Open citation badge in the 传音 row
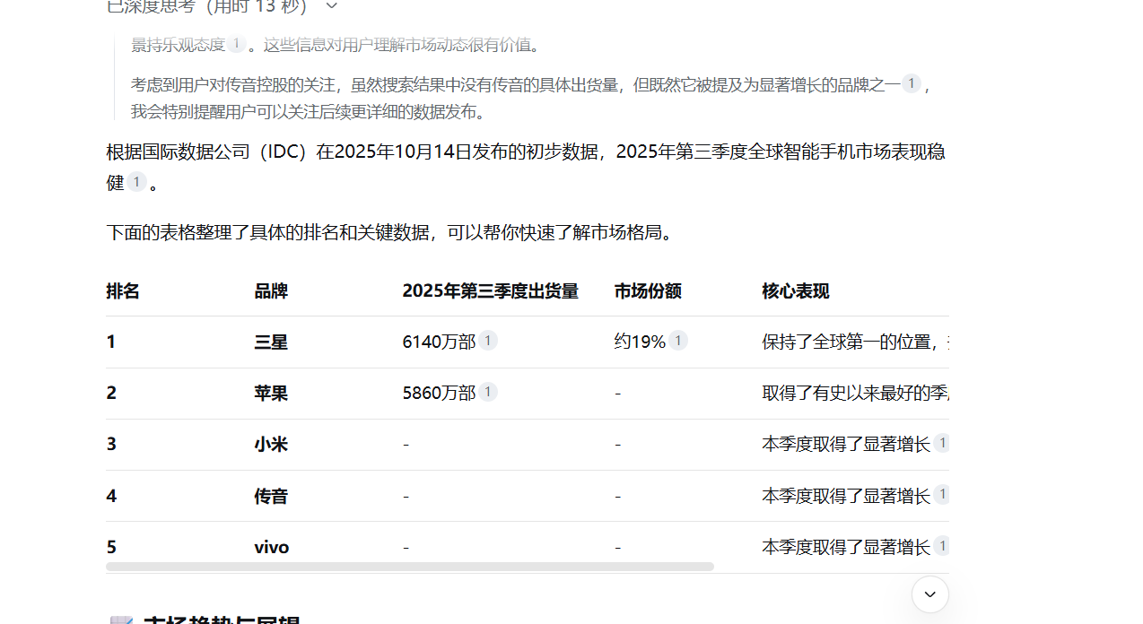Viewport: 1143px width, 624px height. click(942, 494)
